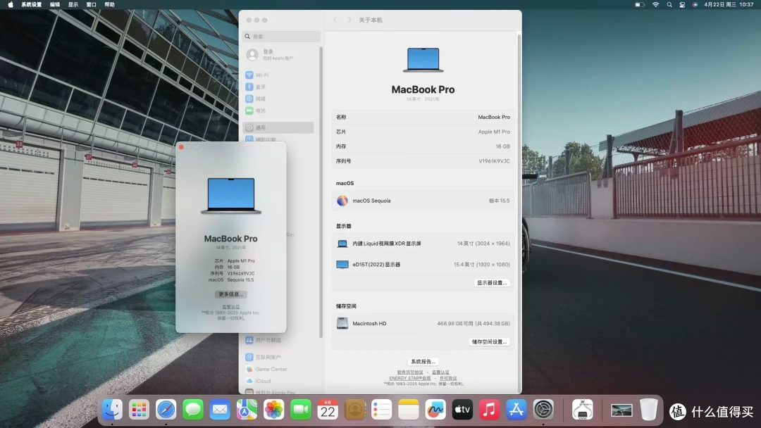The height and width of the screenshot is (428, 761).
Task: Open 帮助 menu in menu bar
Action: 110,4
